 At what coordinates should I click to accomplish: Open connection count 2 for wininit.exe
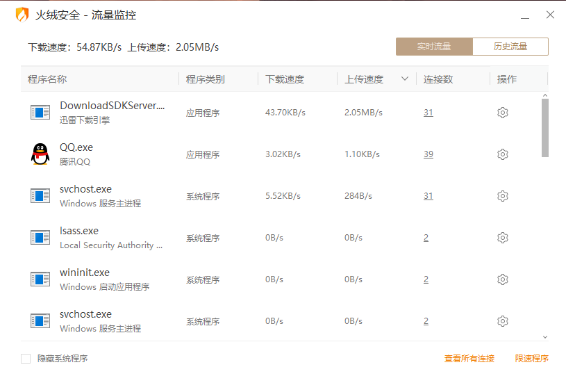(426, 279)
